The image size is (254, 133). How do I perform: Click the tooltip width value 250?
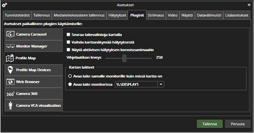[159, 57]
